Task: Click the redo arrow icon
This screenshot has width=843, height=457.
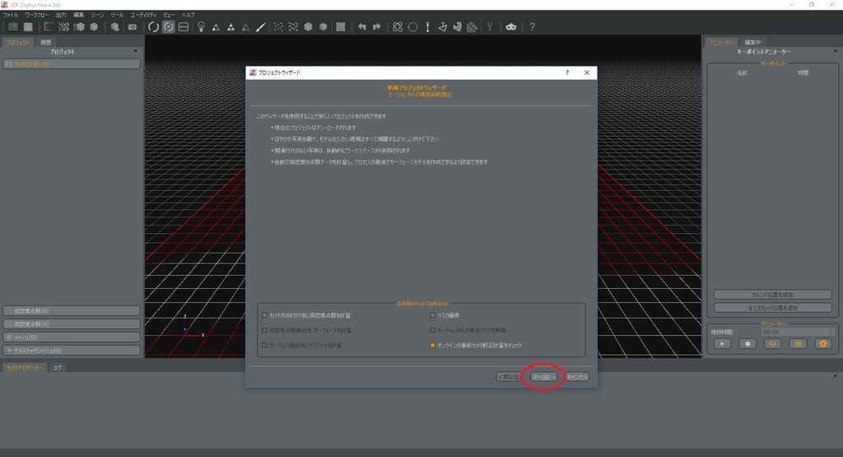Action: (x=377, y=27)
